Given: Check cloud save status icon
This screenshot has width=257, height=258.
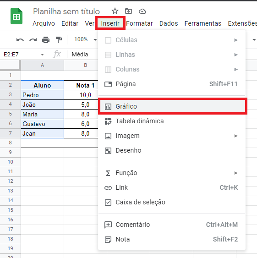Looking at the screenshot, I should pos(142,11).
